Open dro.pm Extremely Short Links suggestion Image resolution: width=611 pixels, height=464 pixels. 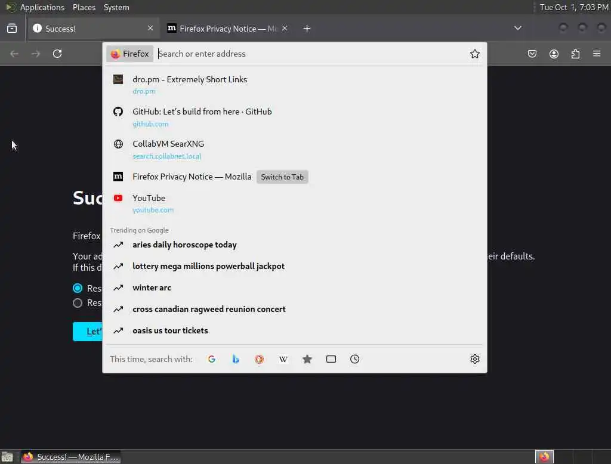coord(295,85)
